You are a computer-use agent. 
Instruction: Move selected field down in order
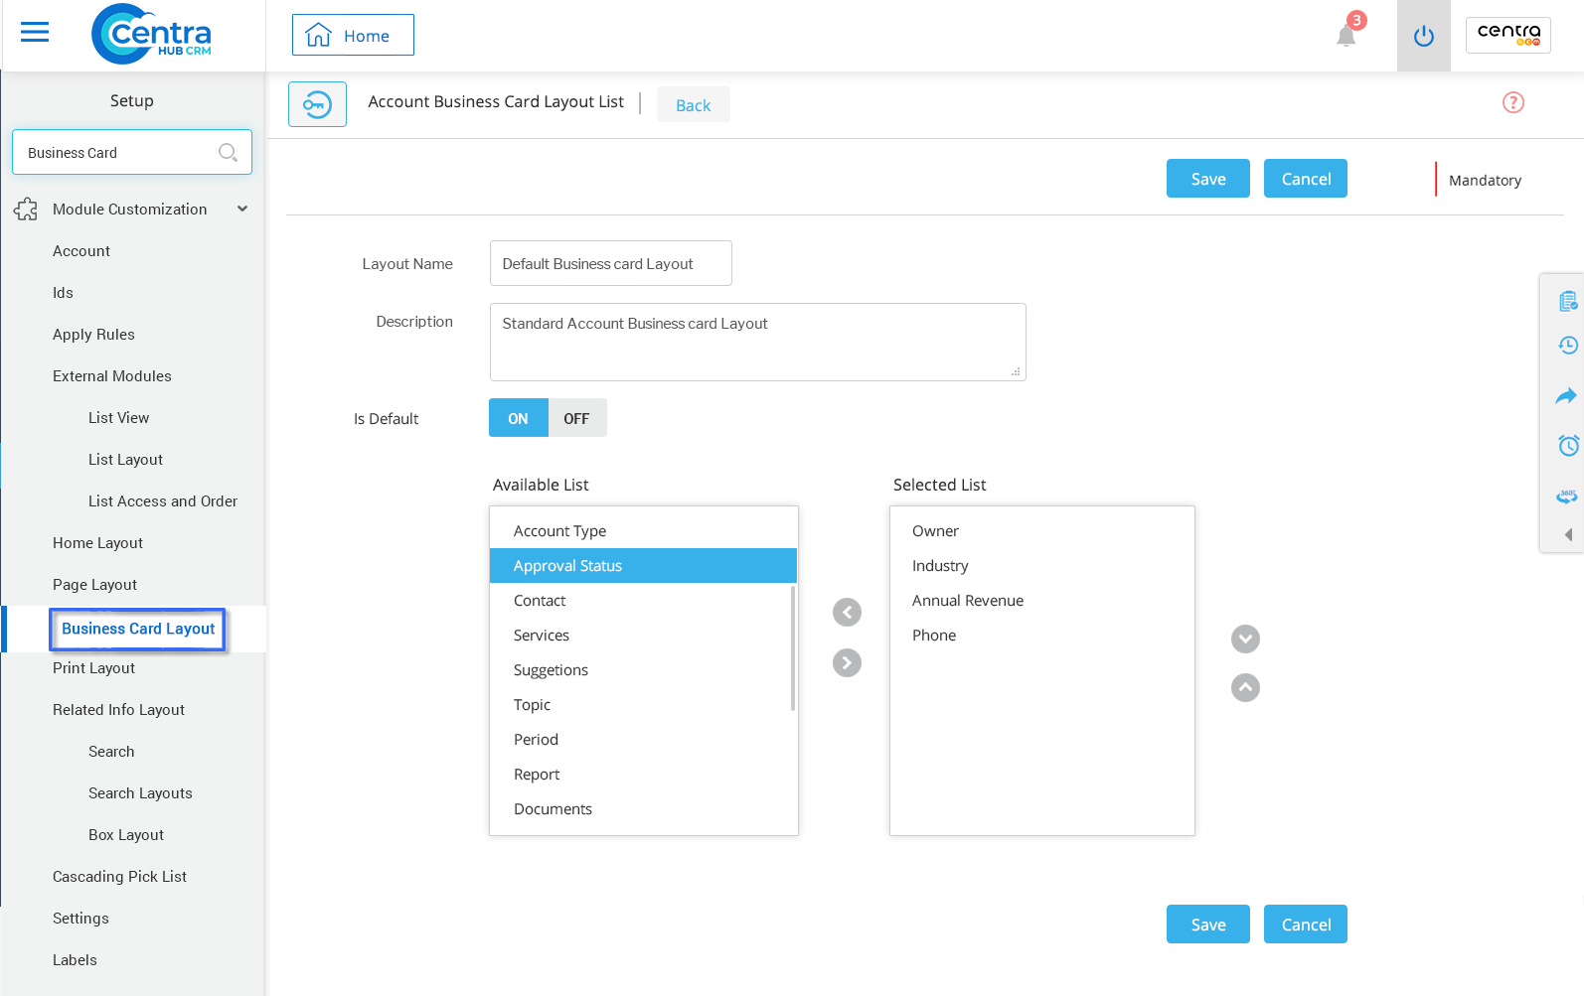(x=1245, y=639)
